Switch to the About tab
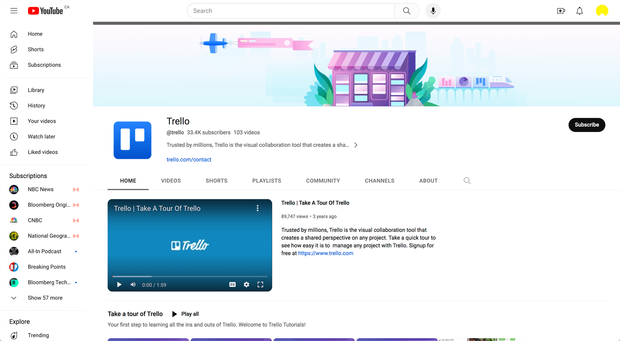The height and width of the screenshot is (341, 620). point(428,181)
